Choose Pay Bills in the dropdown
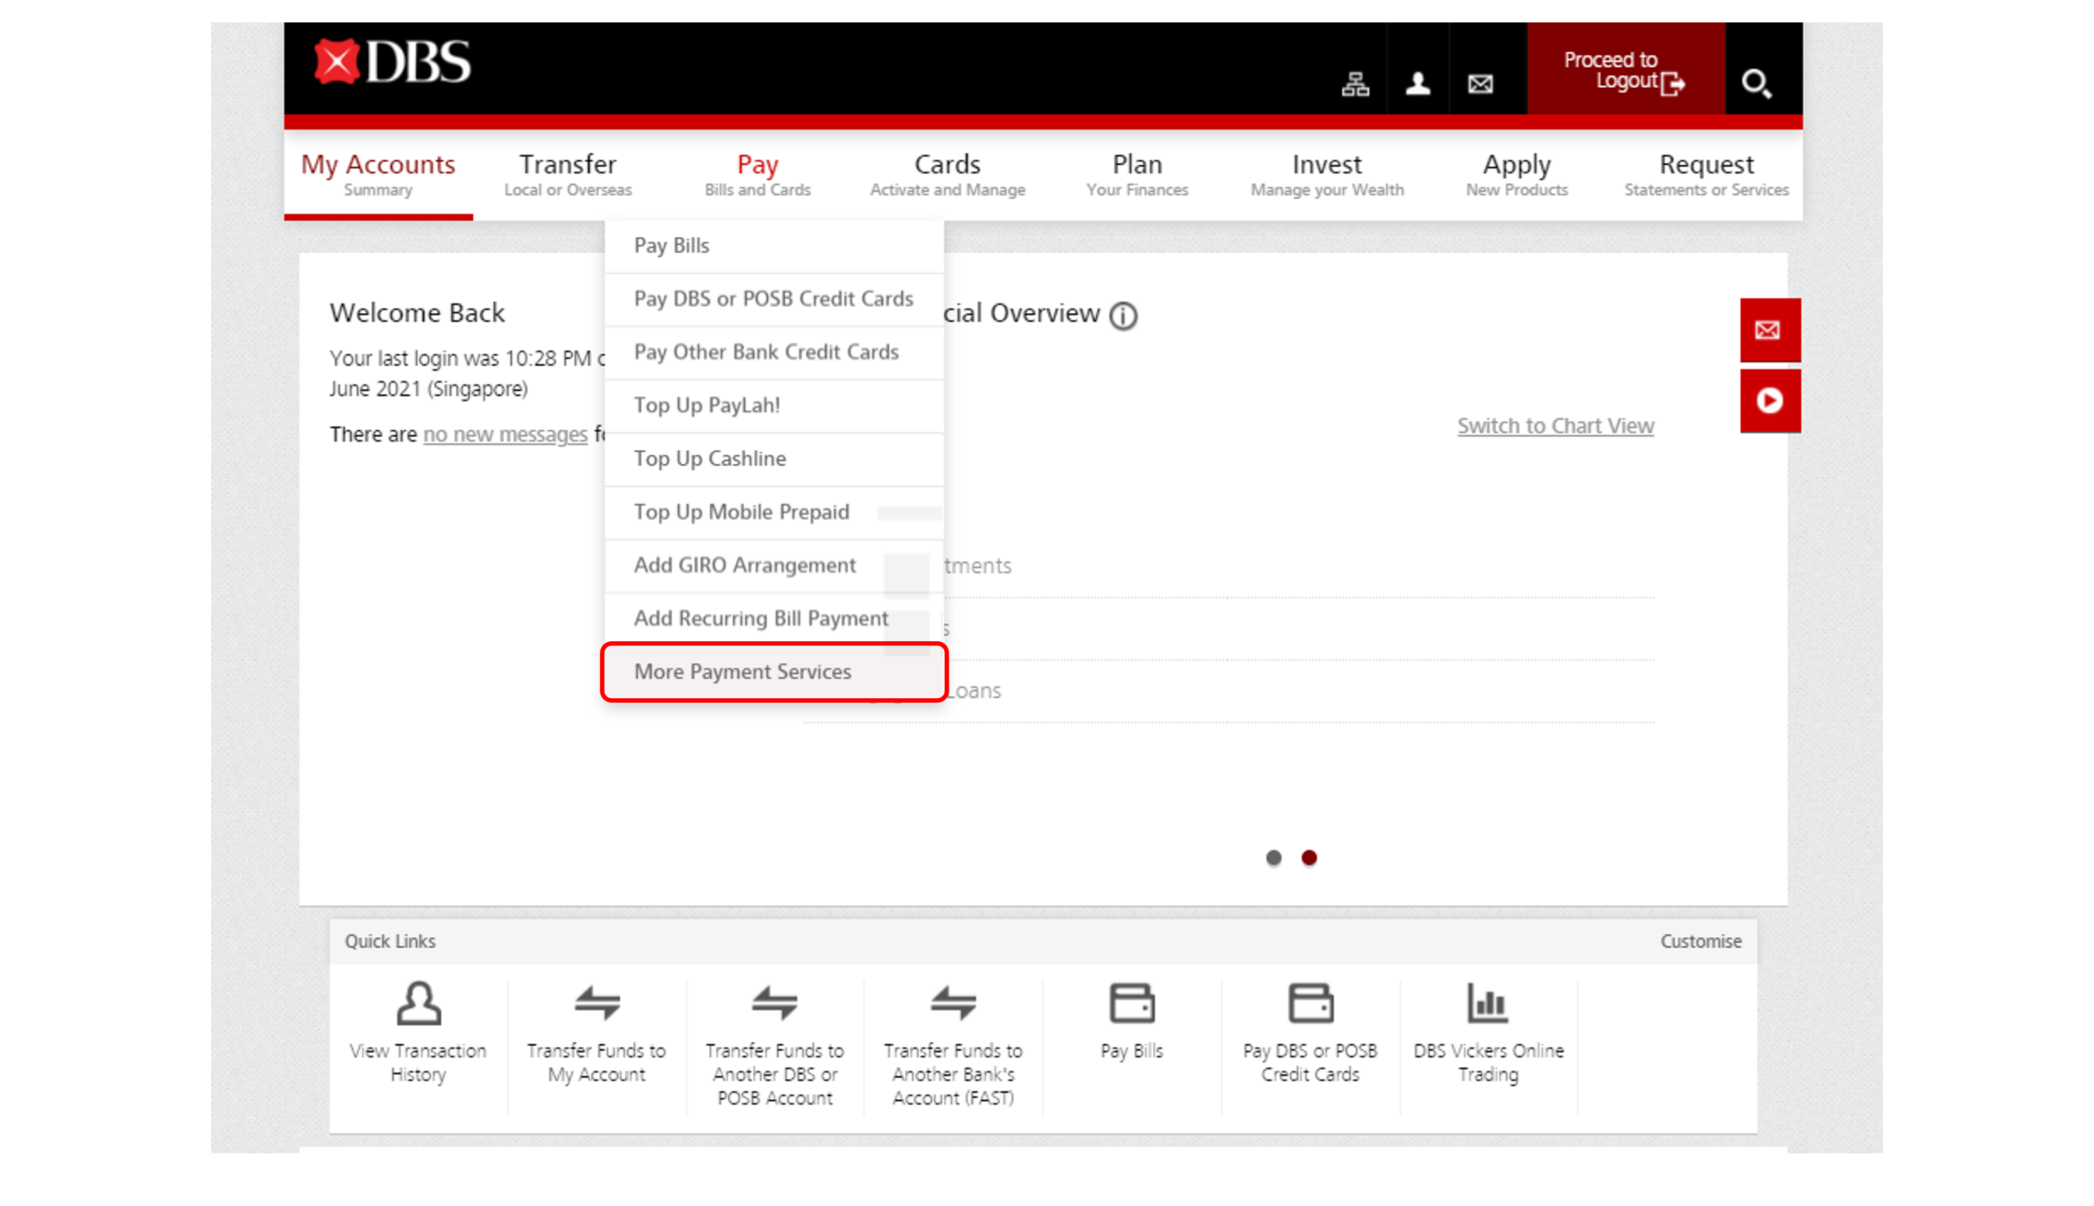This screenshot has width=2094, height=1206. click(x=775, y=246)
